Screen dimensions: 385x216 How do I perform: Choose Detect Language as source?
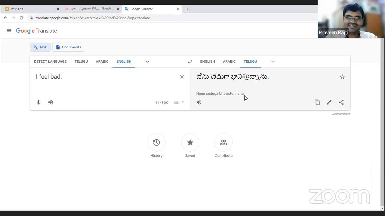point(50,61)
